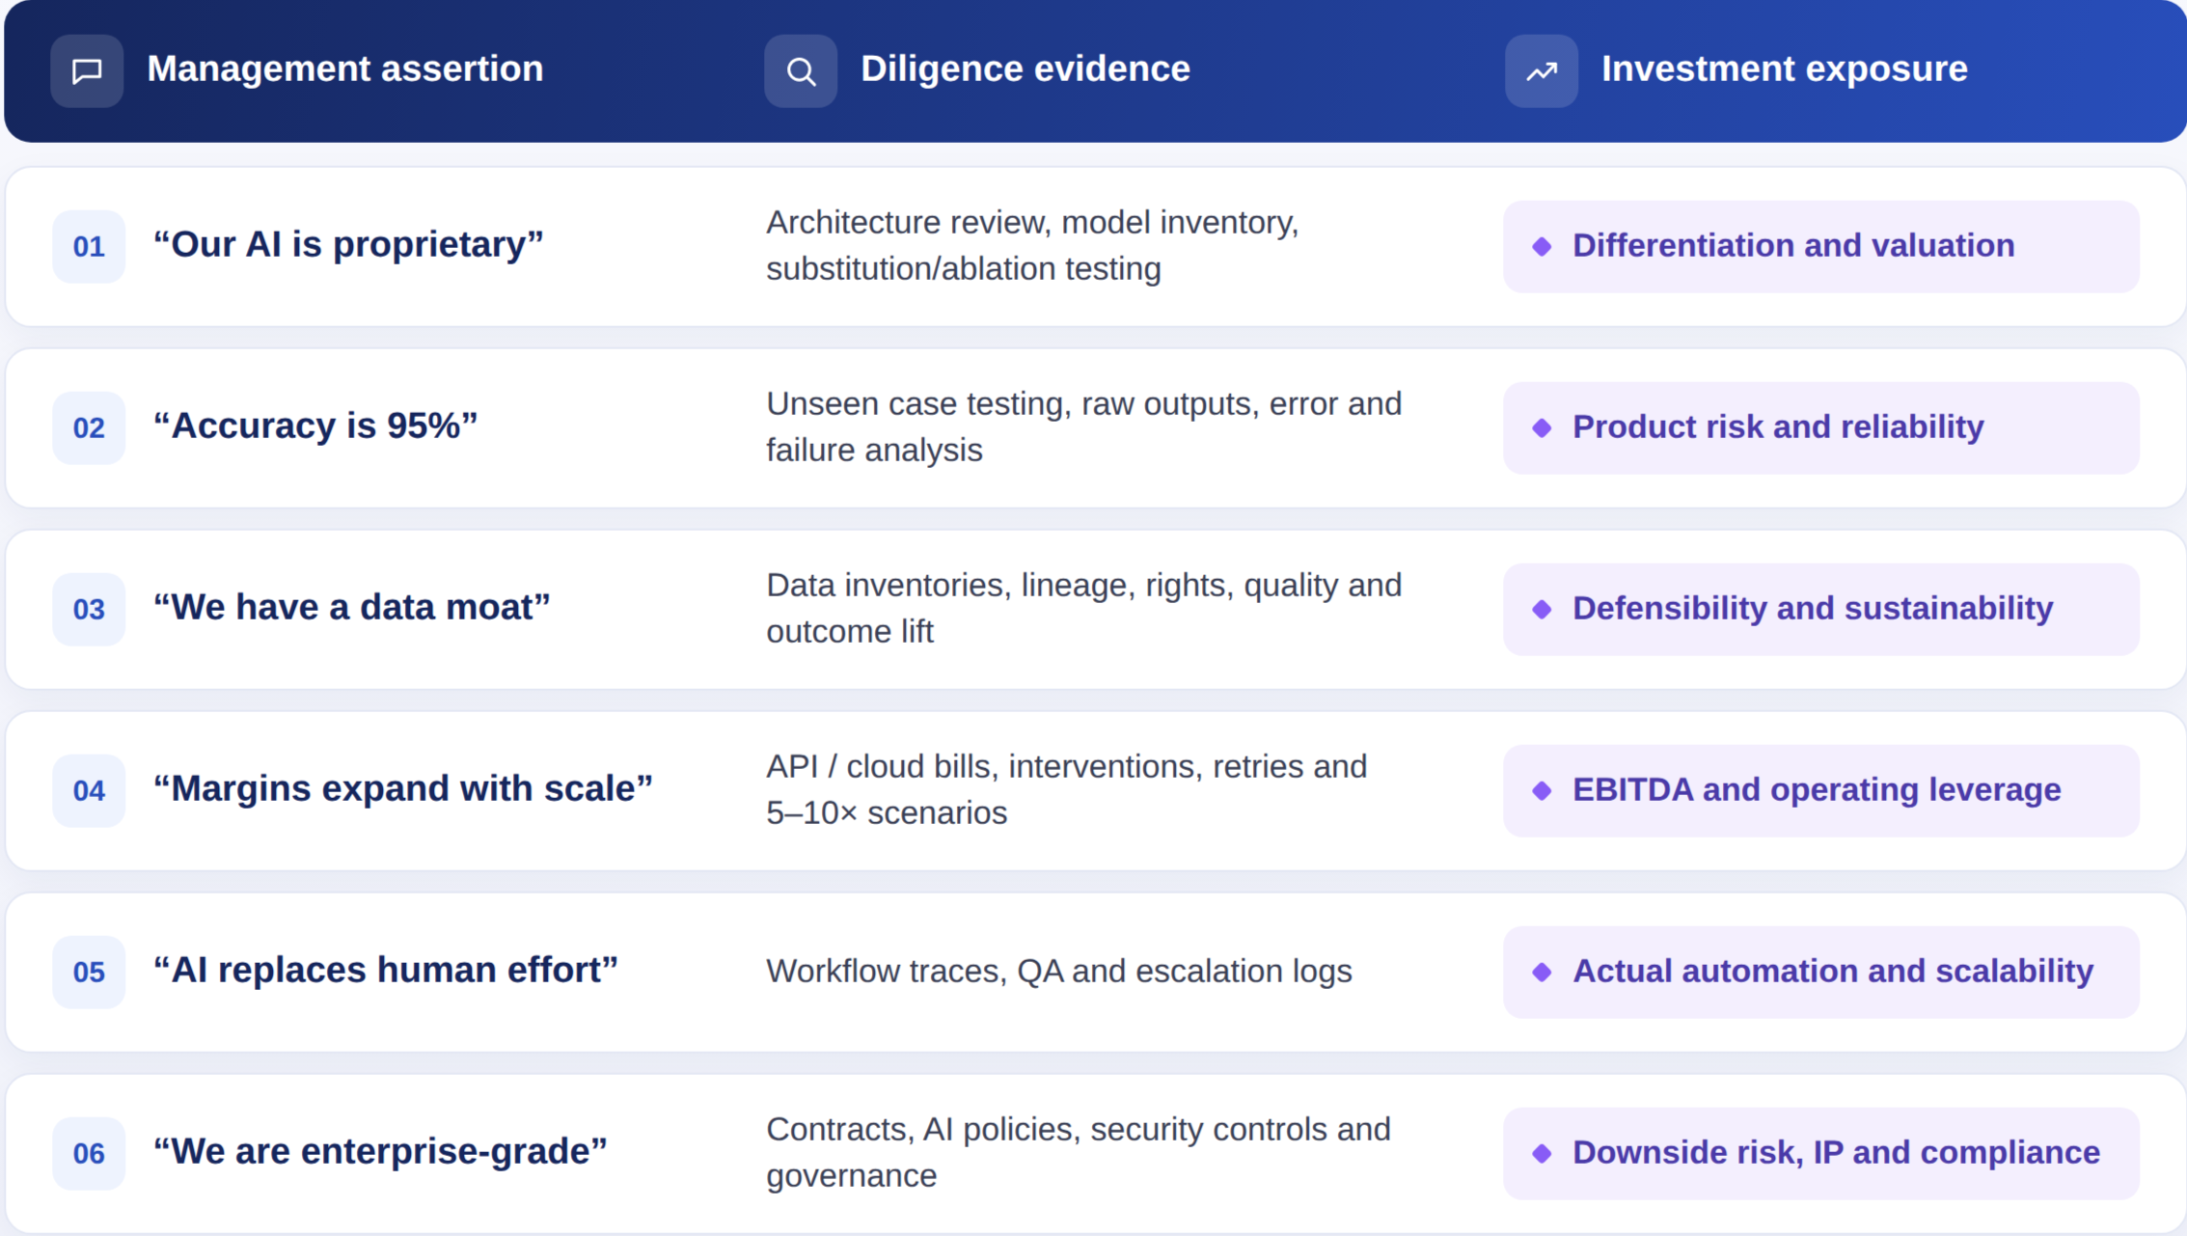Select the 06 number badge
Screen dimensions: 2187x1236
(89, 1153)
